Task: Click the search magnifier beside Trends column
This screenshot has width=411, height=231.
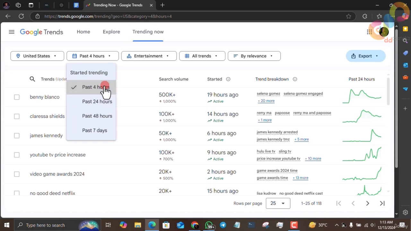Action: pos(32,79)
